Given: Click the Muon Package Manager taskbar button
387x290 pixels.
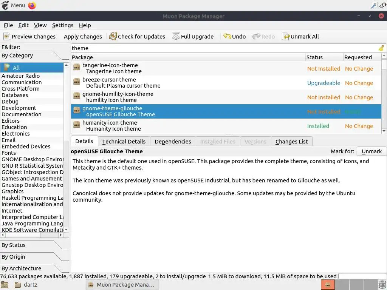Looking at the screenshot, I should coord(122,285).
